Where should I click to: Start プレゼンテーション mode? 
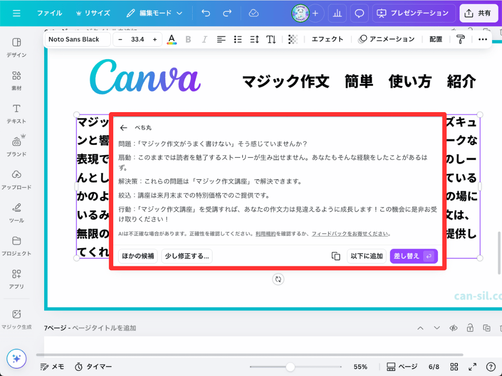pyautogui.click(x=414, y=13)
